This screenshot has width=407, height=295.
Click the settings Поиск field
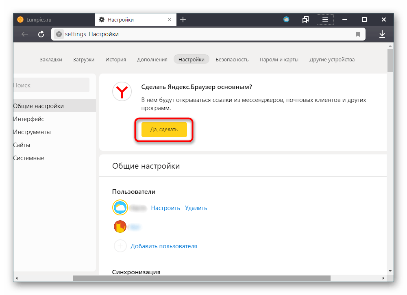point(51,85)
